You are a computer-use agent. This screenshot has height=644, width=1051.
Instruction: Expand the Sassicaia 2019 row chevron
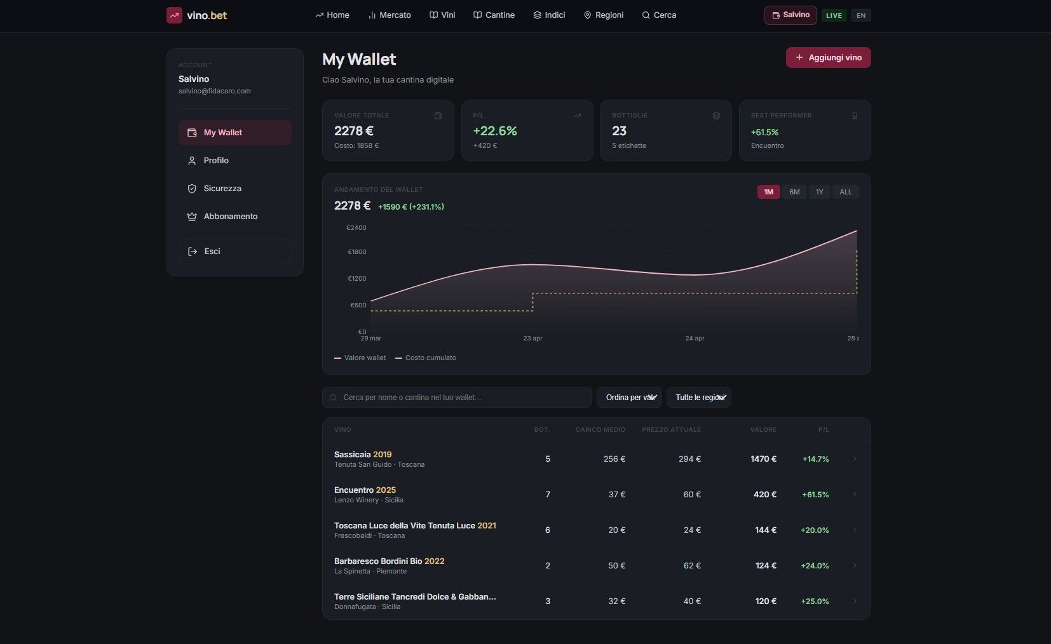tap(855, 459)
